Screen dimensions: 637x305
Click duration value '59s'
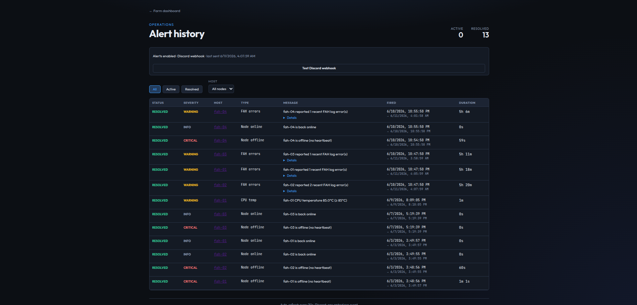pos(462,141)
